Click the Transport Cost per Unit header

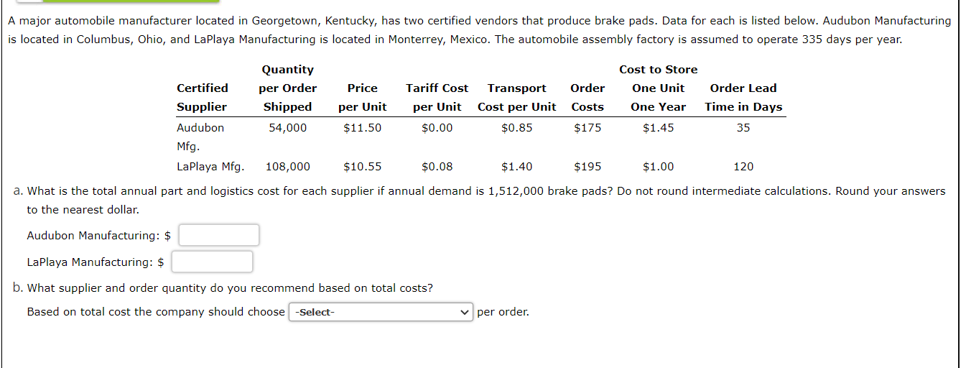(517, 98)
